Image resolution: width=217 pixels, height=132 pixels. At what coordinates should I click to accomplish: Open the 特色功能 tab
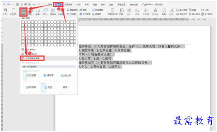[134, 5]
